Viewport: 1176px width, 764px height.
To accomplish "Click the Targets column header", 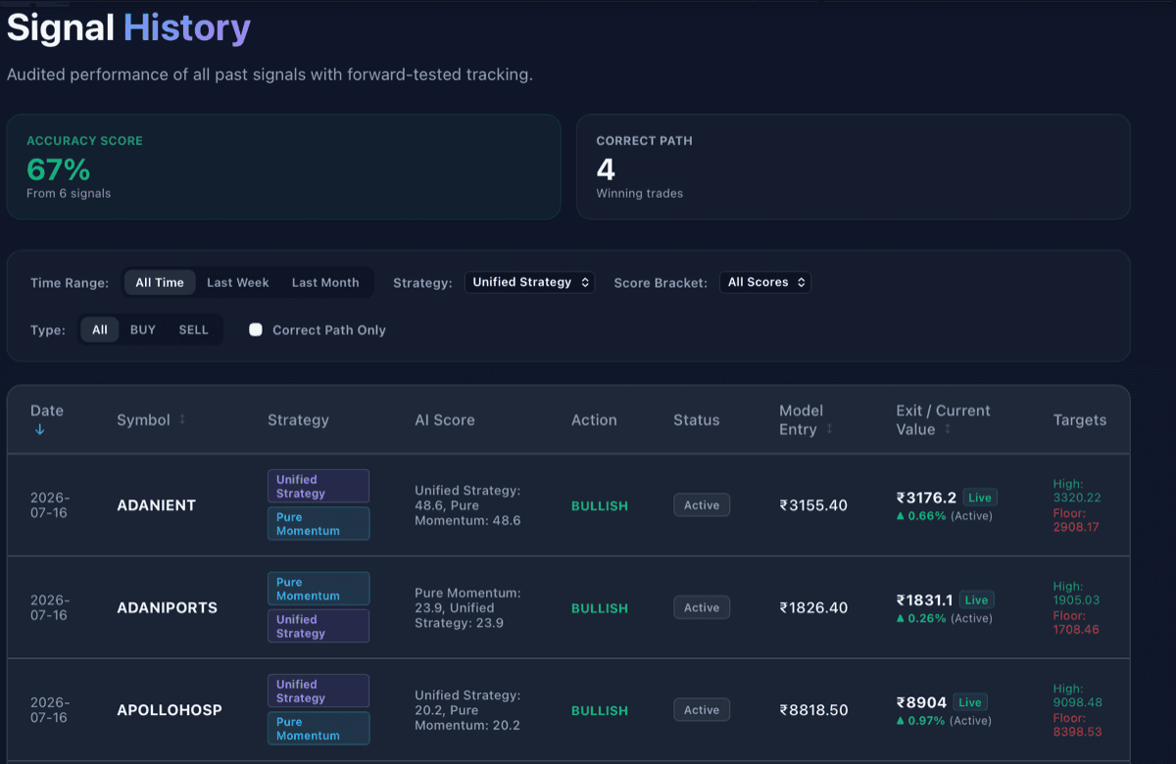I will (1080, 420).
